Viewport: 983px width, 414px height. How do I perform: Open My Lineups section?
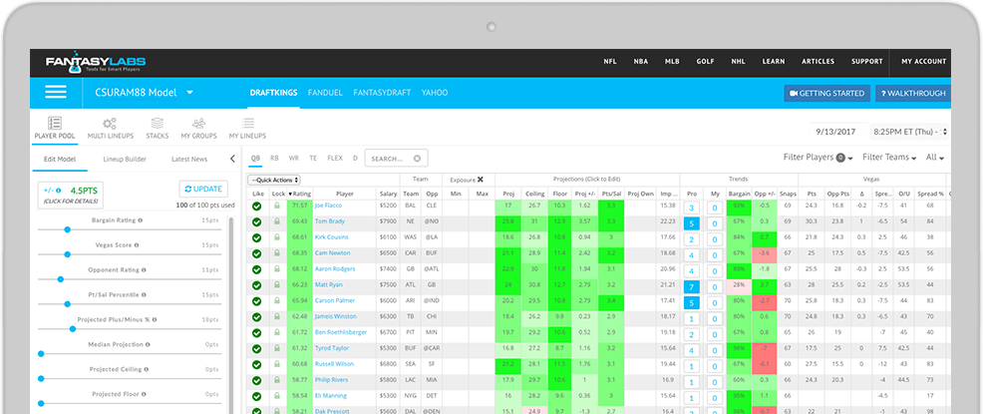[x=247, y=127]
